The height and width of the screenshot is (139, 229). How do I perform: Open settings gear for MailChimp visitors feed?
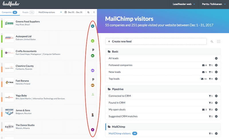216,134
